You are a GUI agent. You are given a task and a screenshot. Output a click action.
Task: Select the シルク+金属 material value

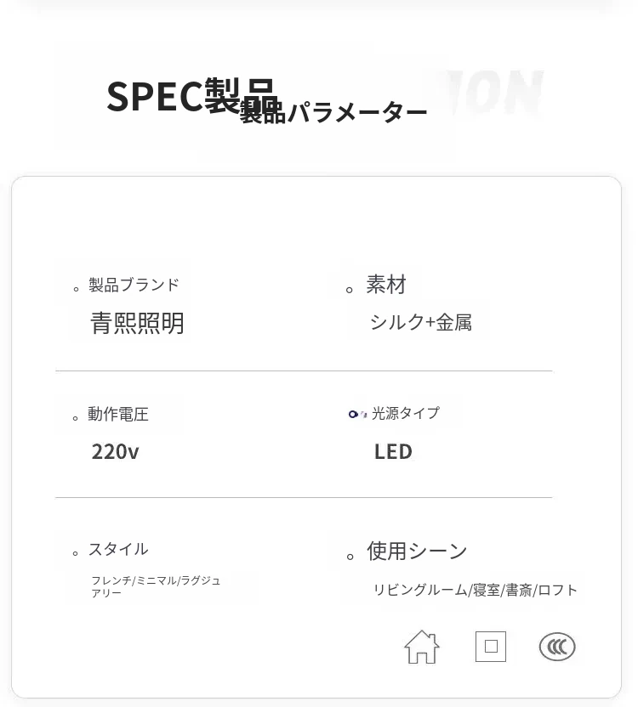[420, 322]
